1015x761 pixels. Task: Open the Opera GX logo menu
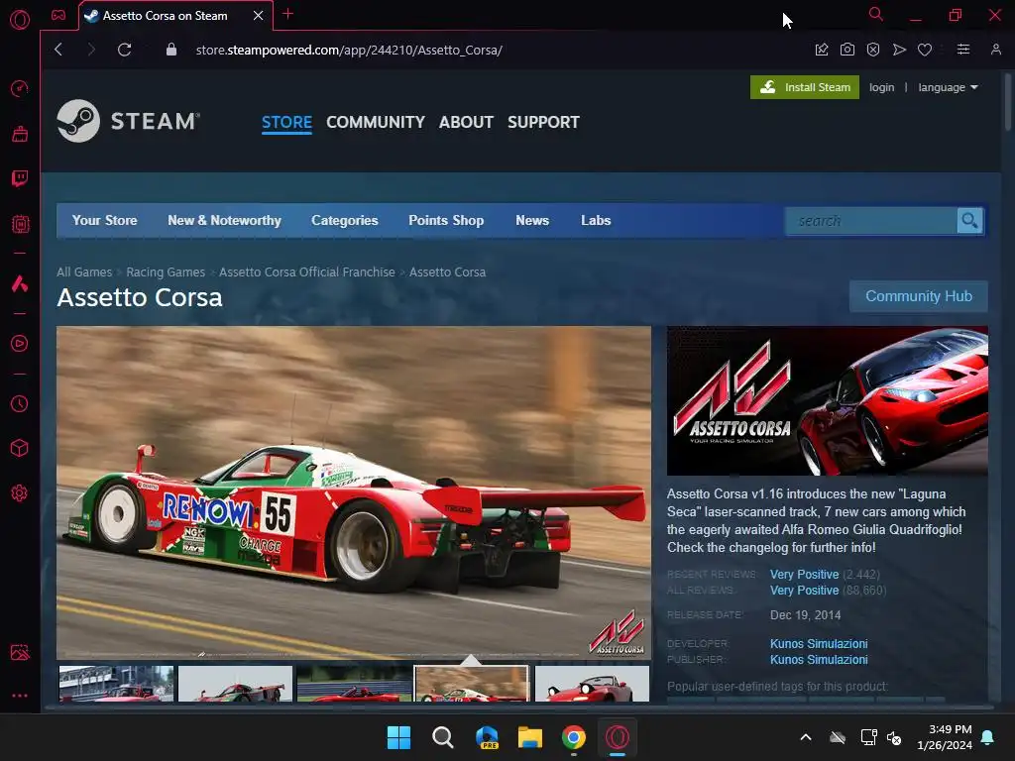point(20,20)
